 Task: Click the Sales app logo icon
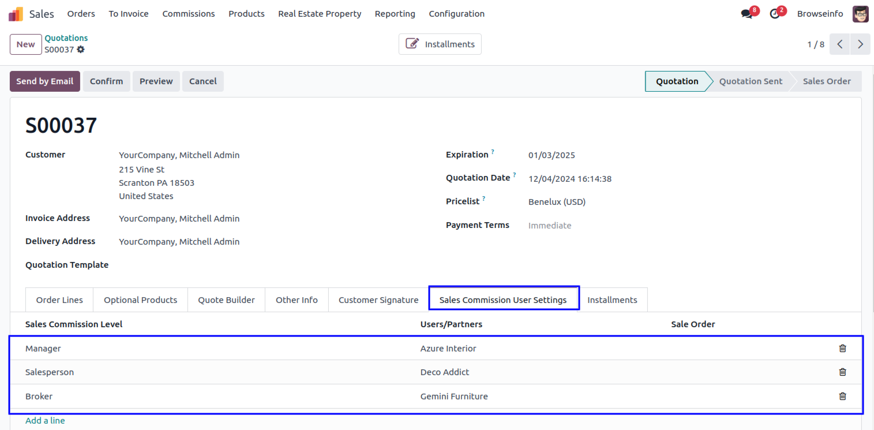[x=16, y=14]
